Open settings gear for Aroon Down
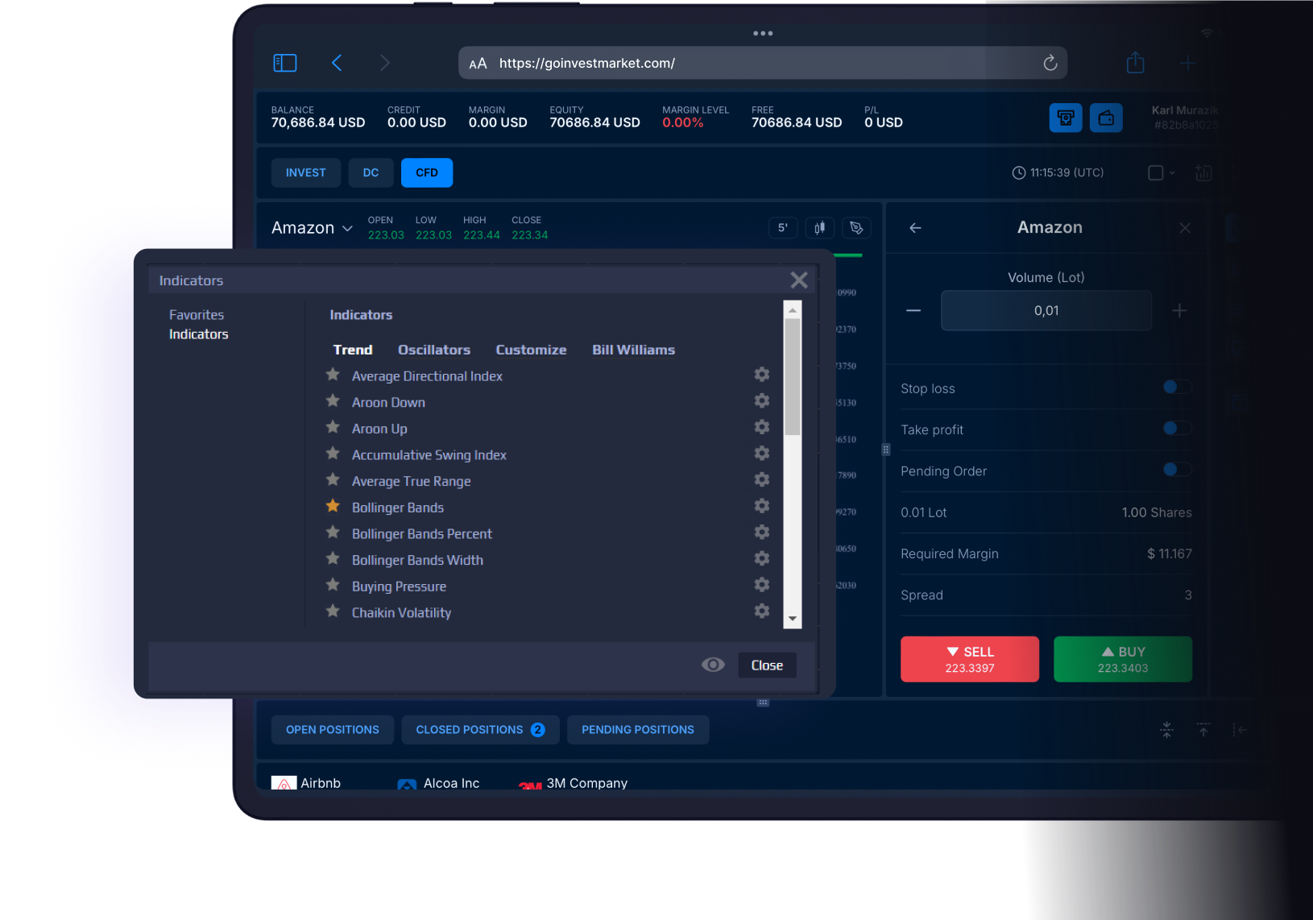Image resolution: width=1313 pixels, height=920 pixels. pyautogui.click(x=762, y=401)
